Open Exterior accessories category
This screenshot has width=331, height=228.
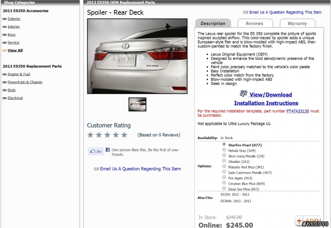coord(14,19)
